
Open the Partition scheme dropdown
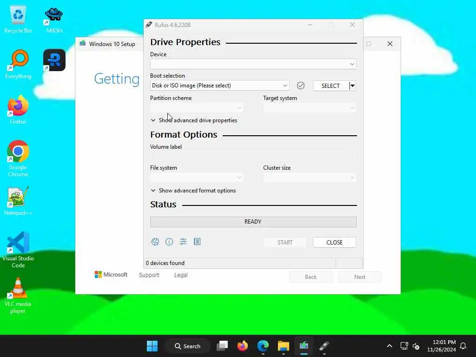[x=197, y=108]
